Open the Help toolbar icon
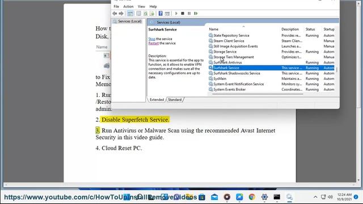 coord(161,14)
